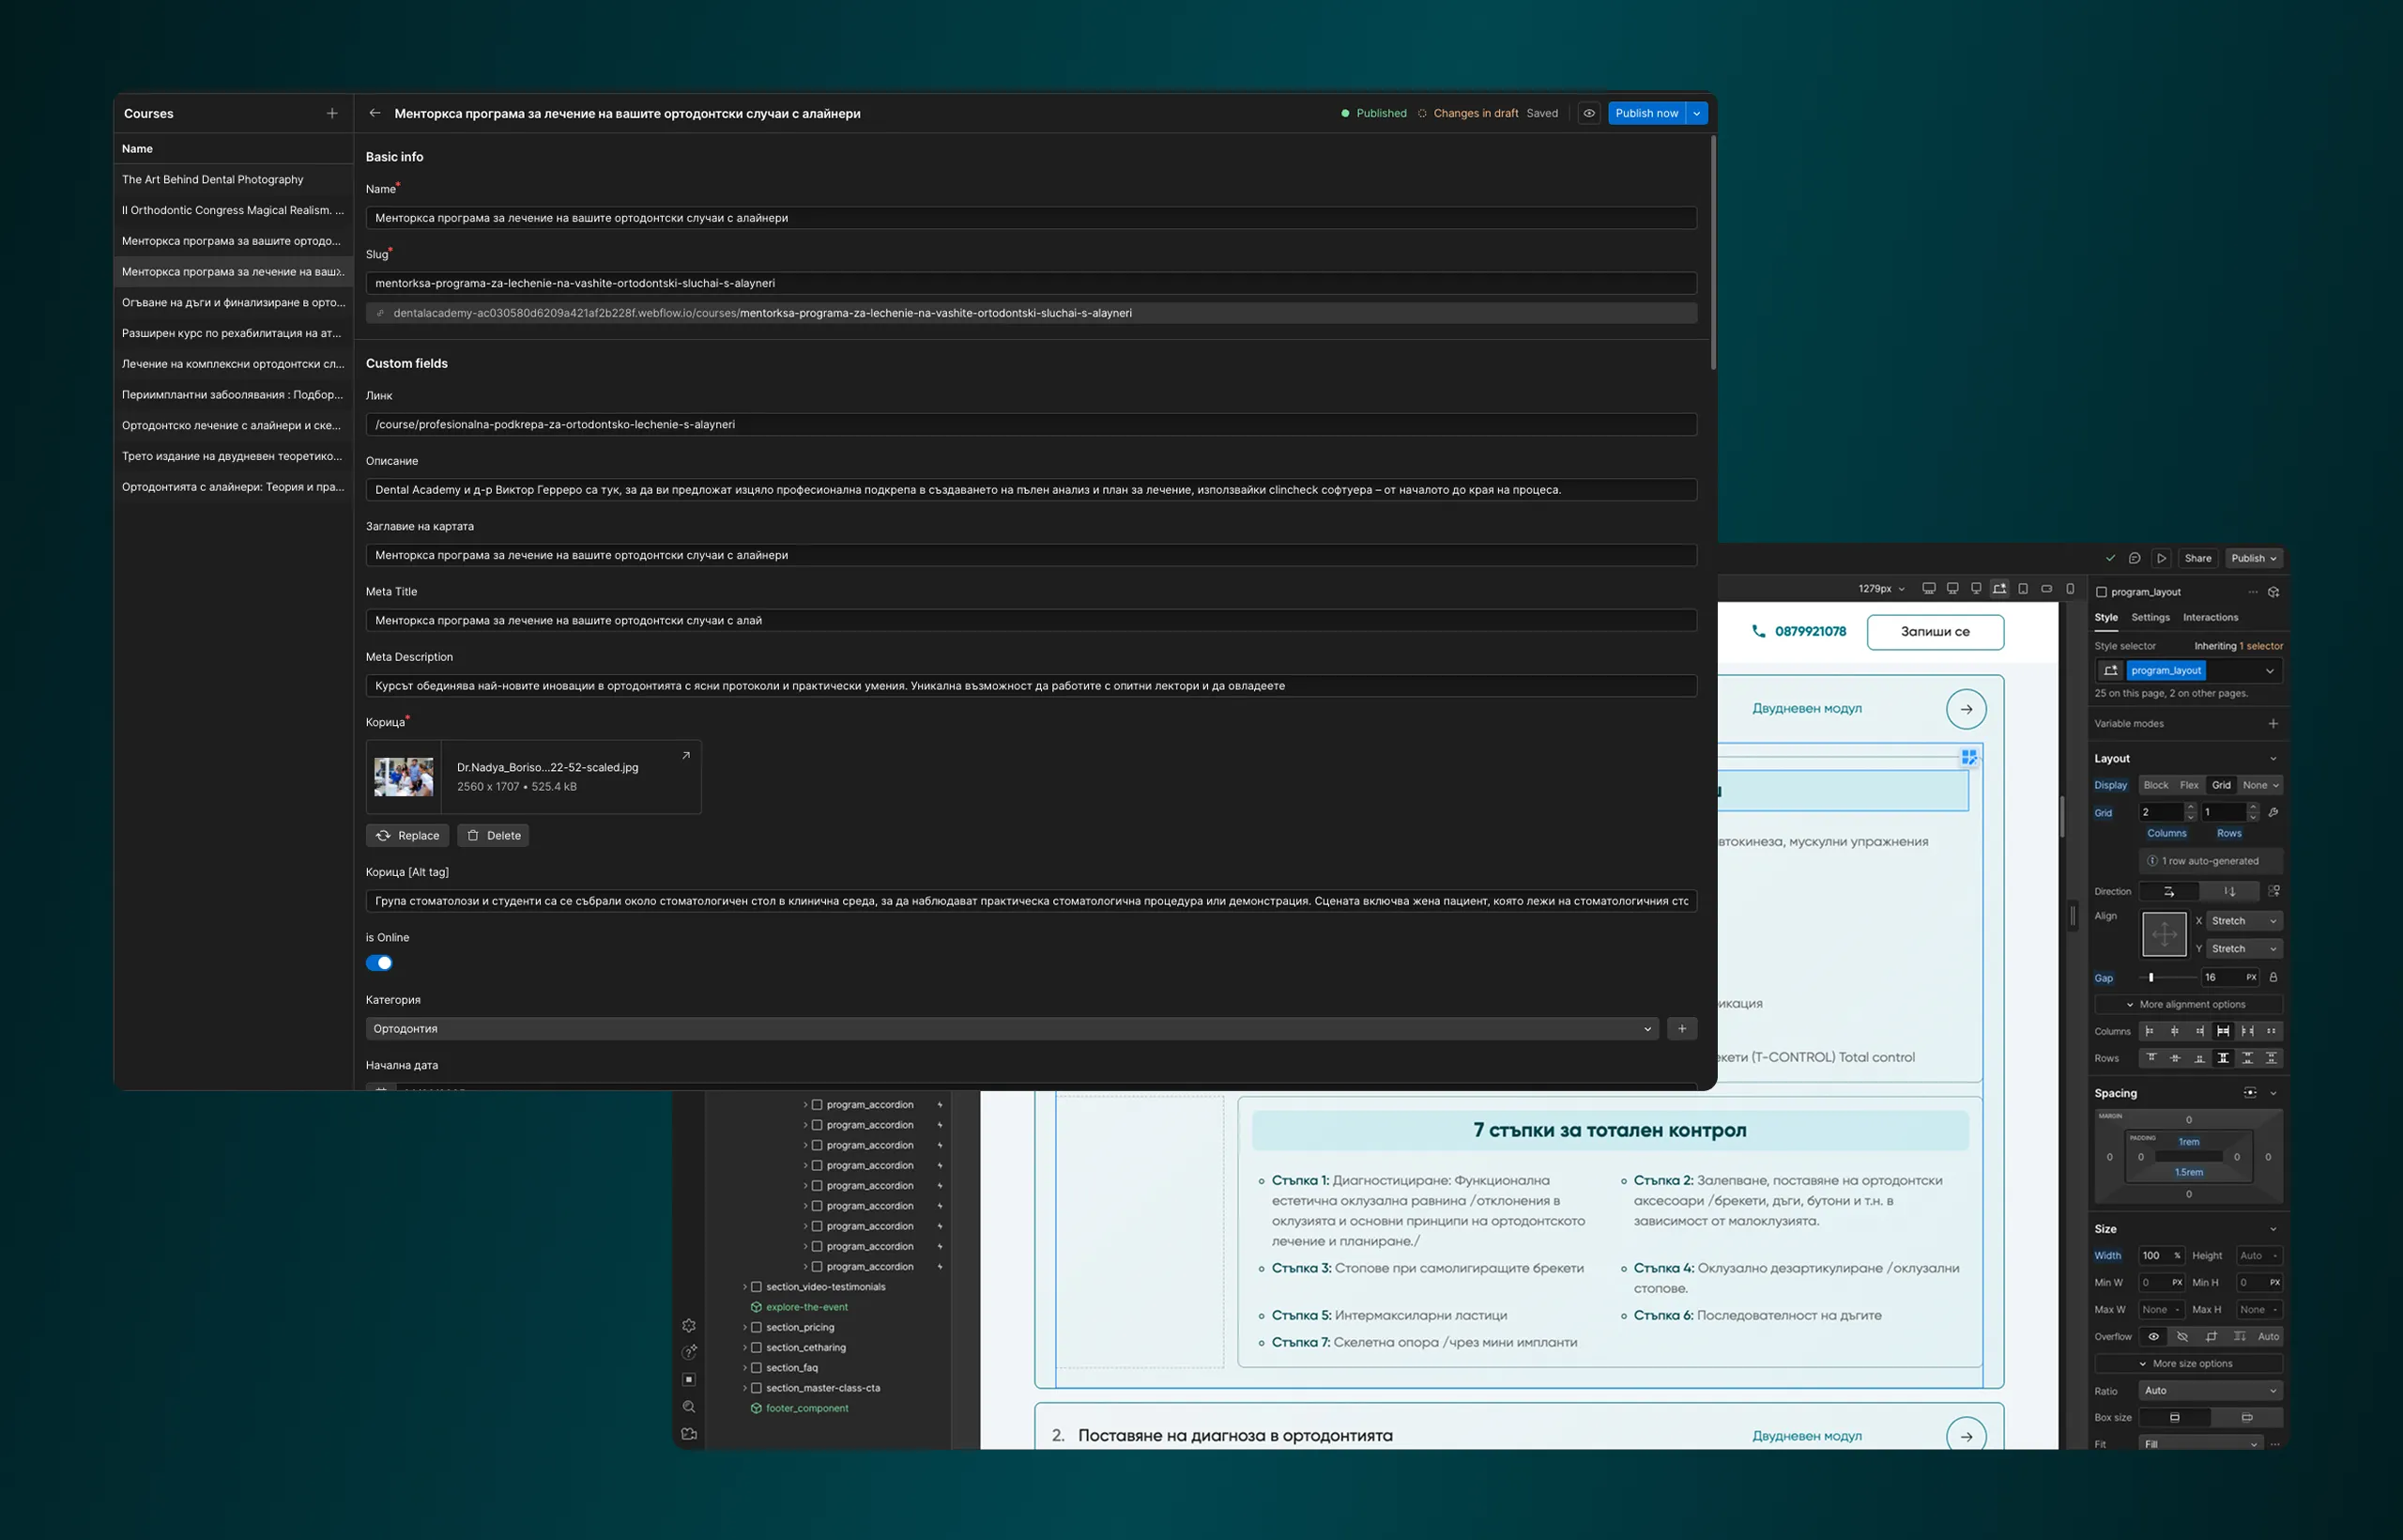The width and height of the screenshot is (2403, 1540).
Task: Expand the section_faq tree item
Action: 745,1368
